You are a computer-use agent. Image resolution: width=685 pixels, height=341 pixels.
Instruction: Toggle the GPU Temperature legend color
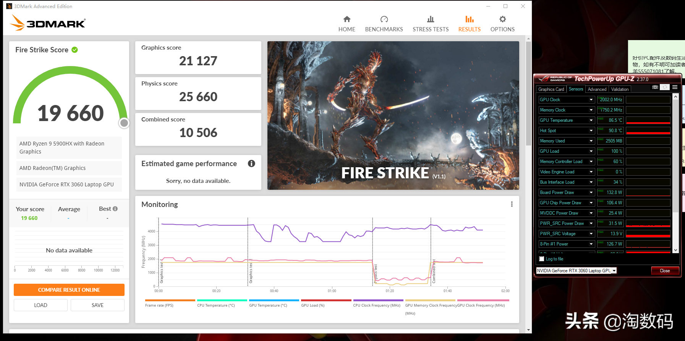pos(274,301)
